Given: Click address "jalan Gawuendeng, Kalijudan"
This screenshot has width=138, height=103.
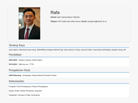Looking at the screenshot, I should point(68,17).
